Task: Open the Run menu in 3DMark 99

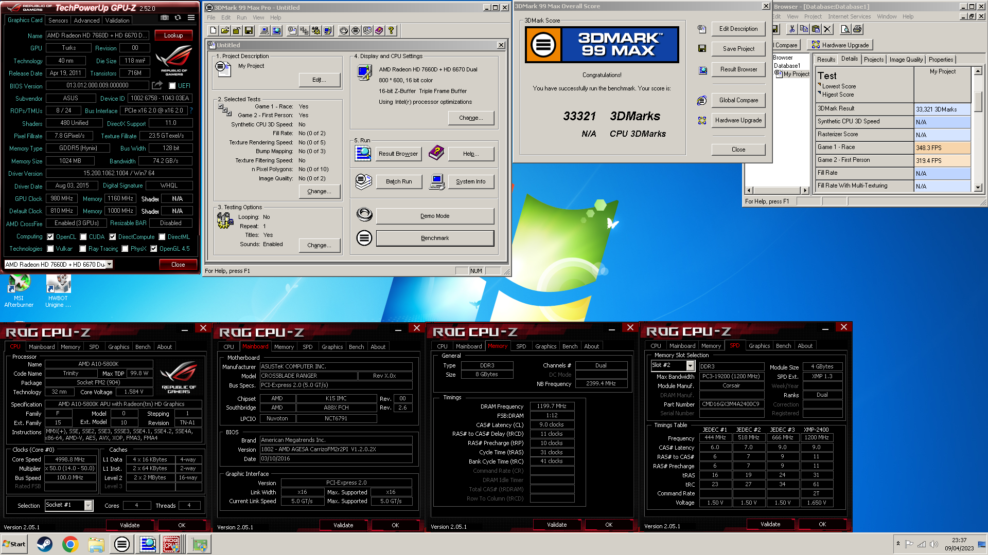Action: tap(242, 17)
